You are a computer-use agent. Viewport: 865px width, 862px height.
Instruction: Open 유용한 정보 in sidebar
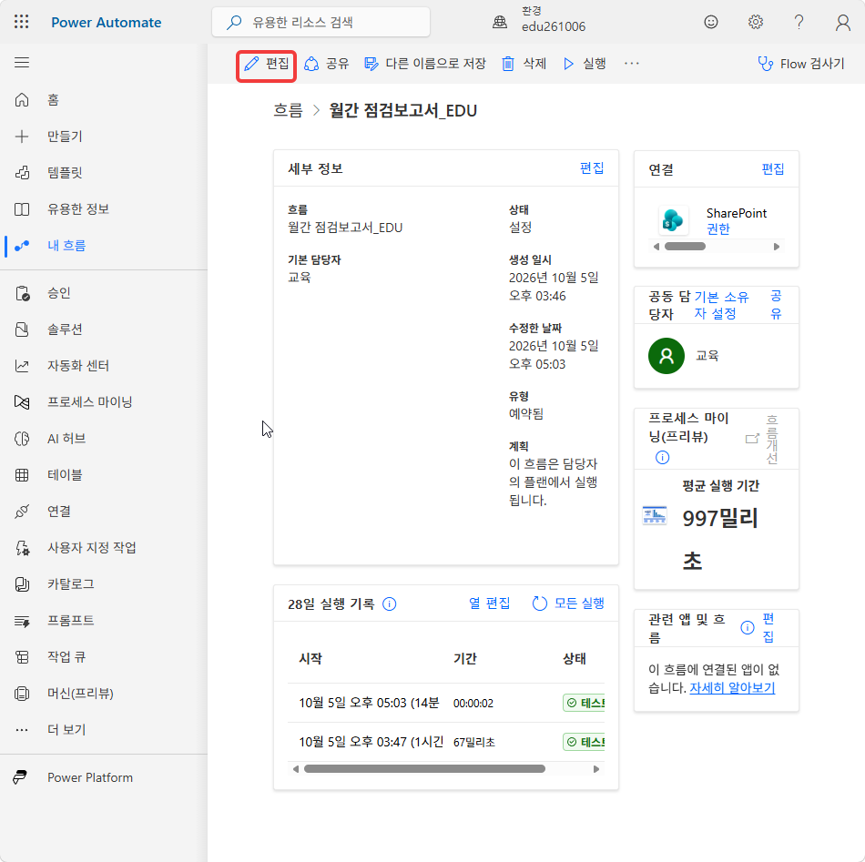tap(77, 209)
